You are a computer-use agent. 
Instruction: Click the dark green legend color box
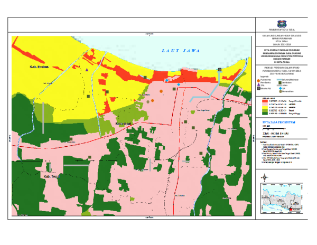(x=259, y=113)
